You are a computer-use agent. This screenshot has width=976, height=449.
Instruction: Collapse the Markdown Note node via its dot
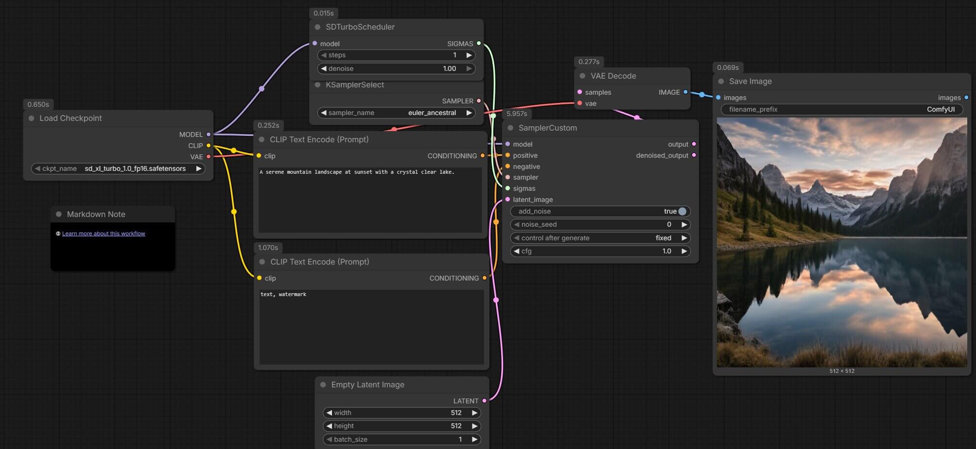(59, 215)
